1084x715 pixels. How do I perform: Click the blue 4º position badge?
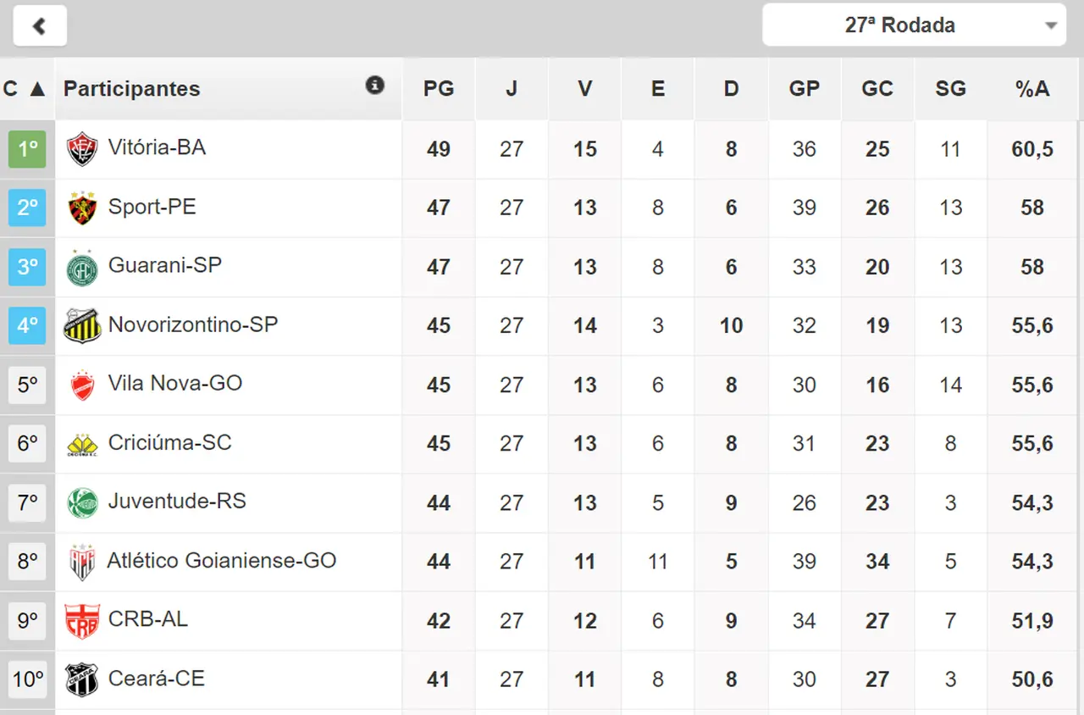tap(27, 326)
